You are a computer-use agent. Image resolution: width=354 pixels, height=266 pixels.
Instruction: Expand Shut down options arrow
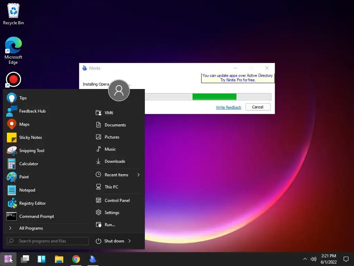click(130, 241)
